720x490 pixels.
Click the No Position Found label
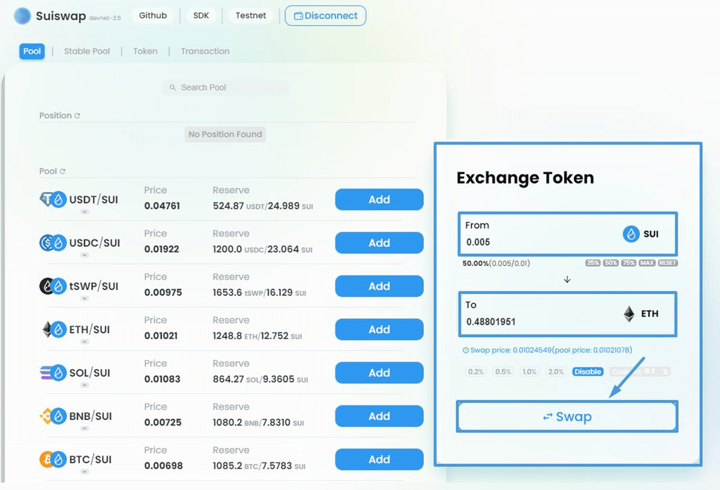225,134
